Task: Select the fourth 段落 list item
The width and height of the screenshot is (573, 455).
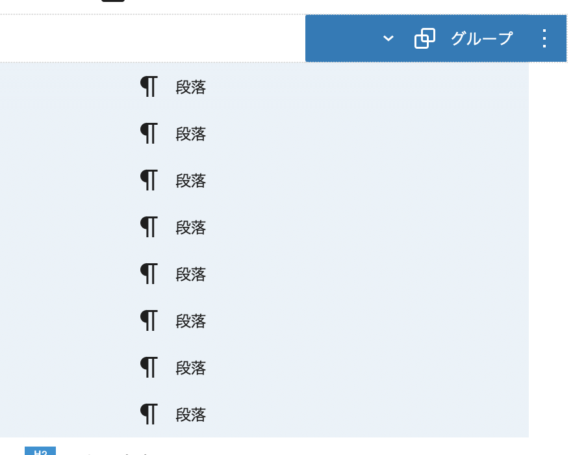Action: (x=264, y=227)
